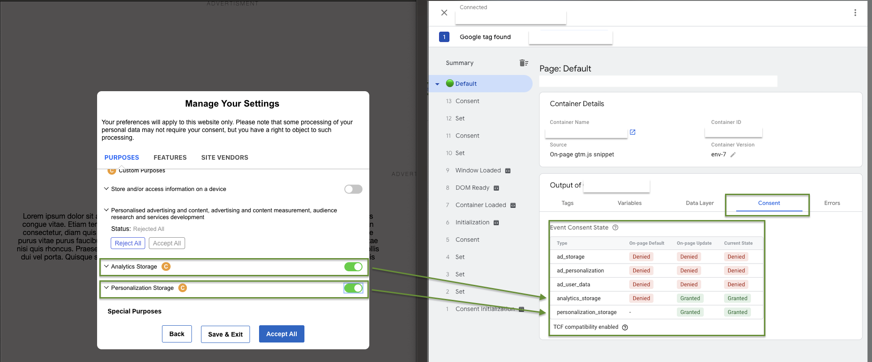The image size is (872, 362).
Task: Edit the container version pencil icon
Action: (x=733, y=155)
